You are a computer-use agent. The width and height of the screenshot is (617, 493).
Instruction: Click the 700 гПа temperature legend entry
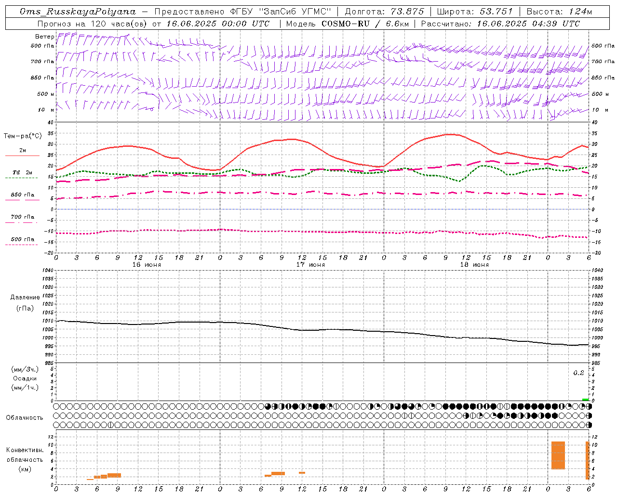coord(23,217)
